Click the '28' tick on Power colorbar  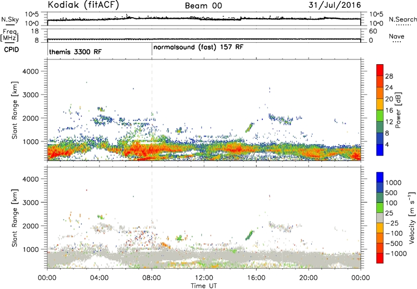click(389, 76)
